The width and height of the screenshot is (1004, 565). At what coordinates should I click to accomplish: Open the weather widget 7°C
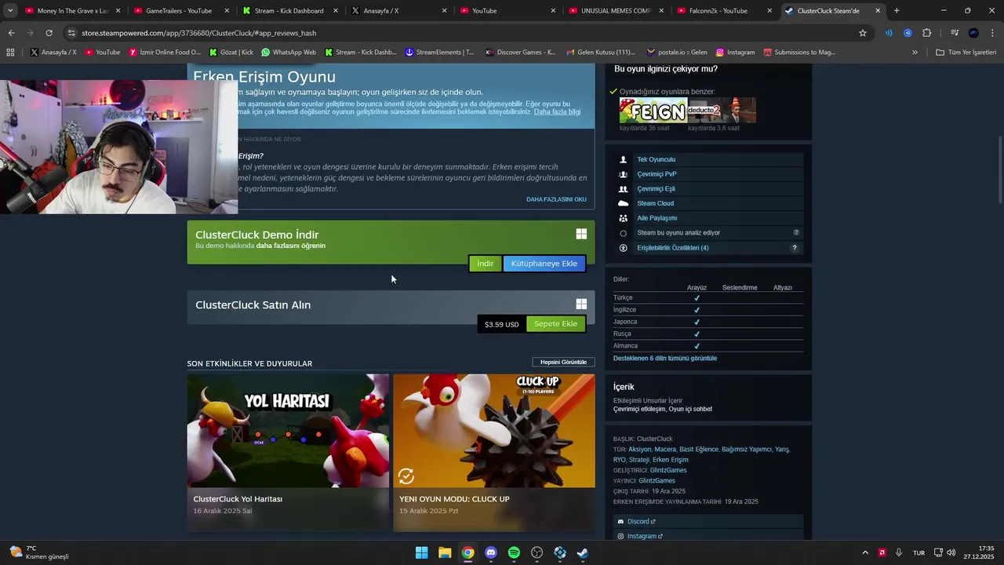click(38, 552)
